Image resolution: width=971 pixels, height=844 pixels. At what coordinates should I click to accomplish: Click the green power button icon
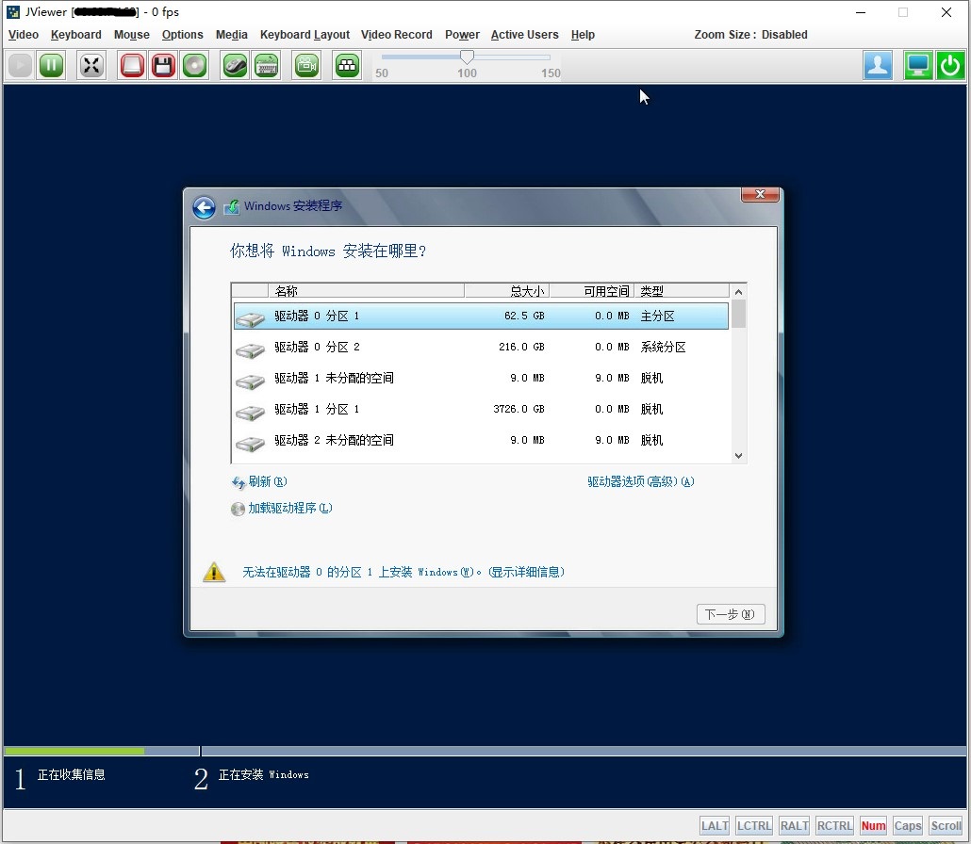click(x=950, y=65)
